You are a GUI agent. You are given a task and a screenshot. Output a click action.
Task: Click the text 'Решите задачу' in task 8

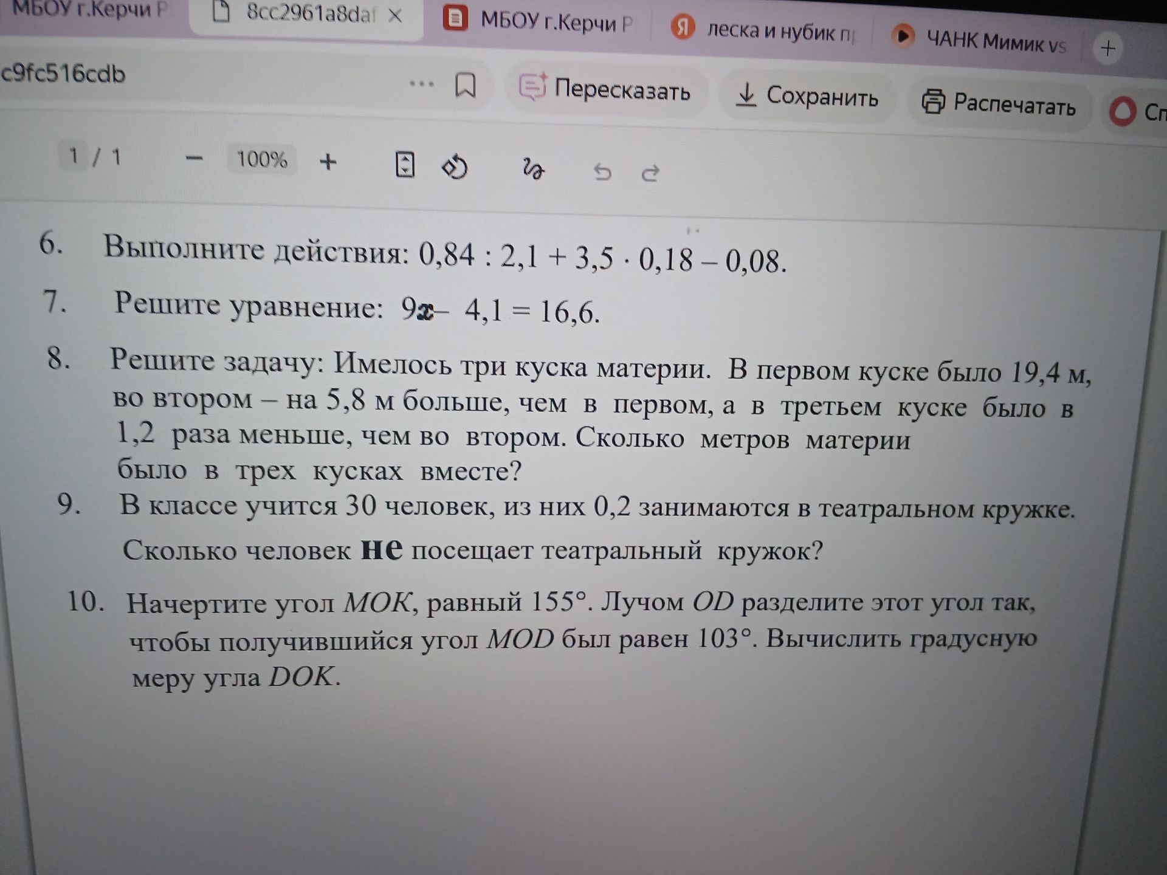[216, 362]
